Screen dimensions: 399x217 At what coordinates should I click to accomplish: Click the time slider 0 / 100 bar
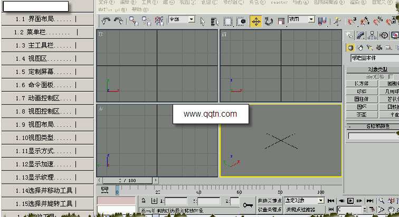click(127, 181)
